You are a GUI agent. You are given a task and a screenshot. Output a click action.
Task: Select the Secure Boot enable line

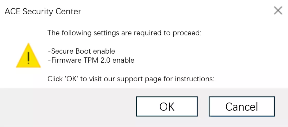(x=81, y=51)
